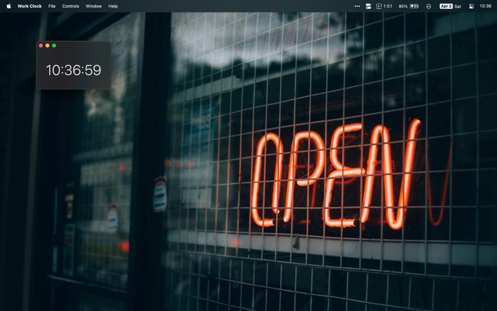Minimize the Work Clock window
This screenshot has width=497, height=311.
point(48,45)
